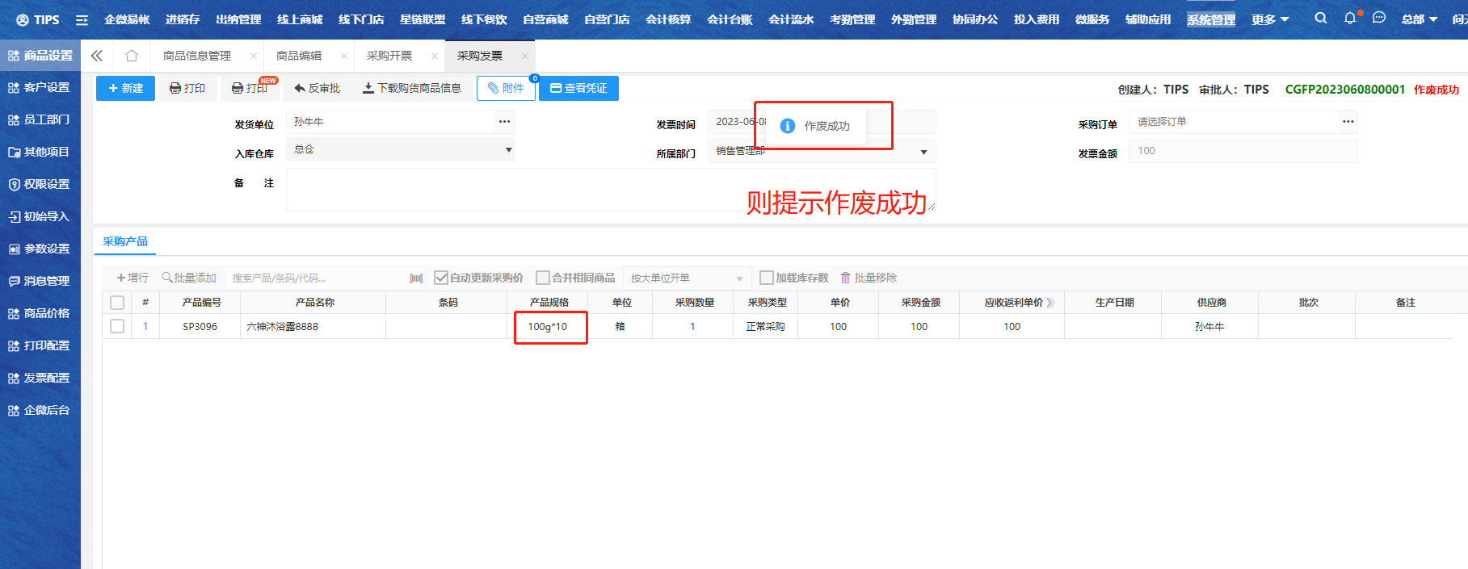Expand the 更多 menu in top navigation
This screenshot has width=1468, height=569.
tap(1269, 19)
